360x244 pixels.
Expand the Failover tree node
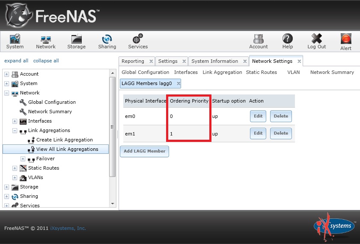tap(23, 159)
